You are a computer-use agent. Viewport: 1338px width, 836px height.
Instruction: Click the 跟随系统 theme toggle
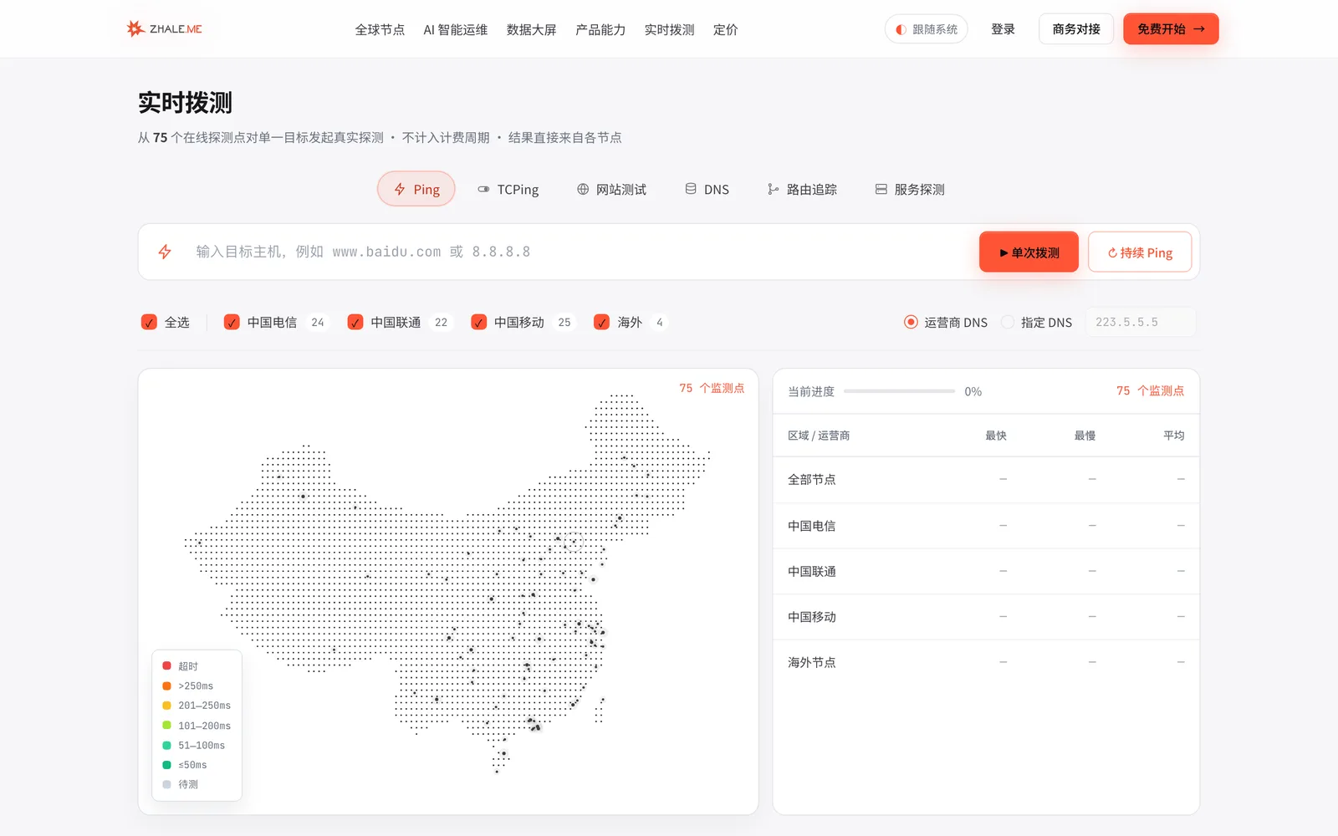click(x=927, y=29)
